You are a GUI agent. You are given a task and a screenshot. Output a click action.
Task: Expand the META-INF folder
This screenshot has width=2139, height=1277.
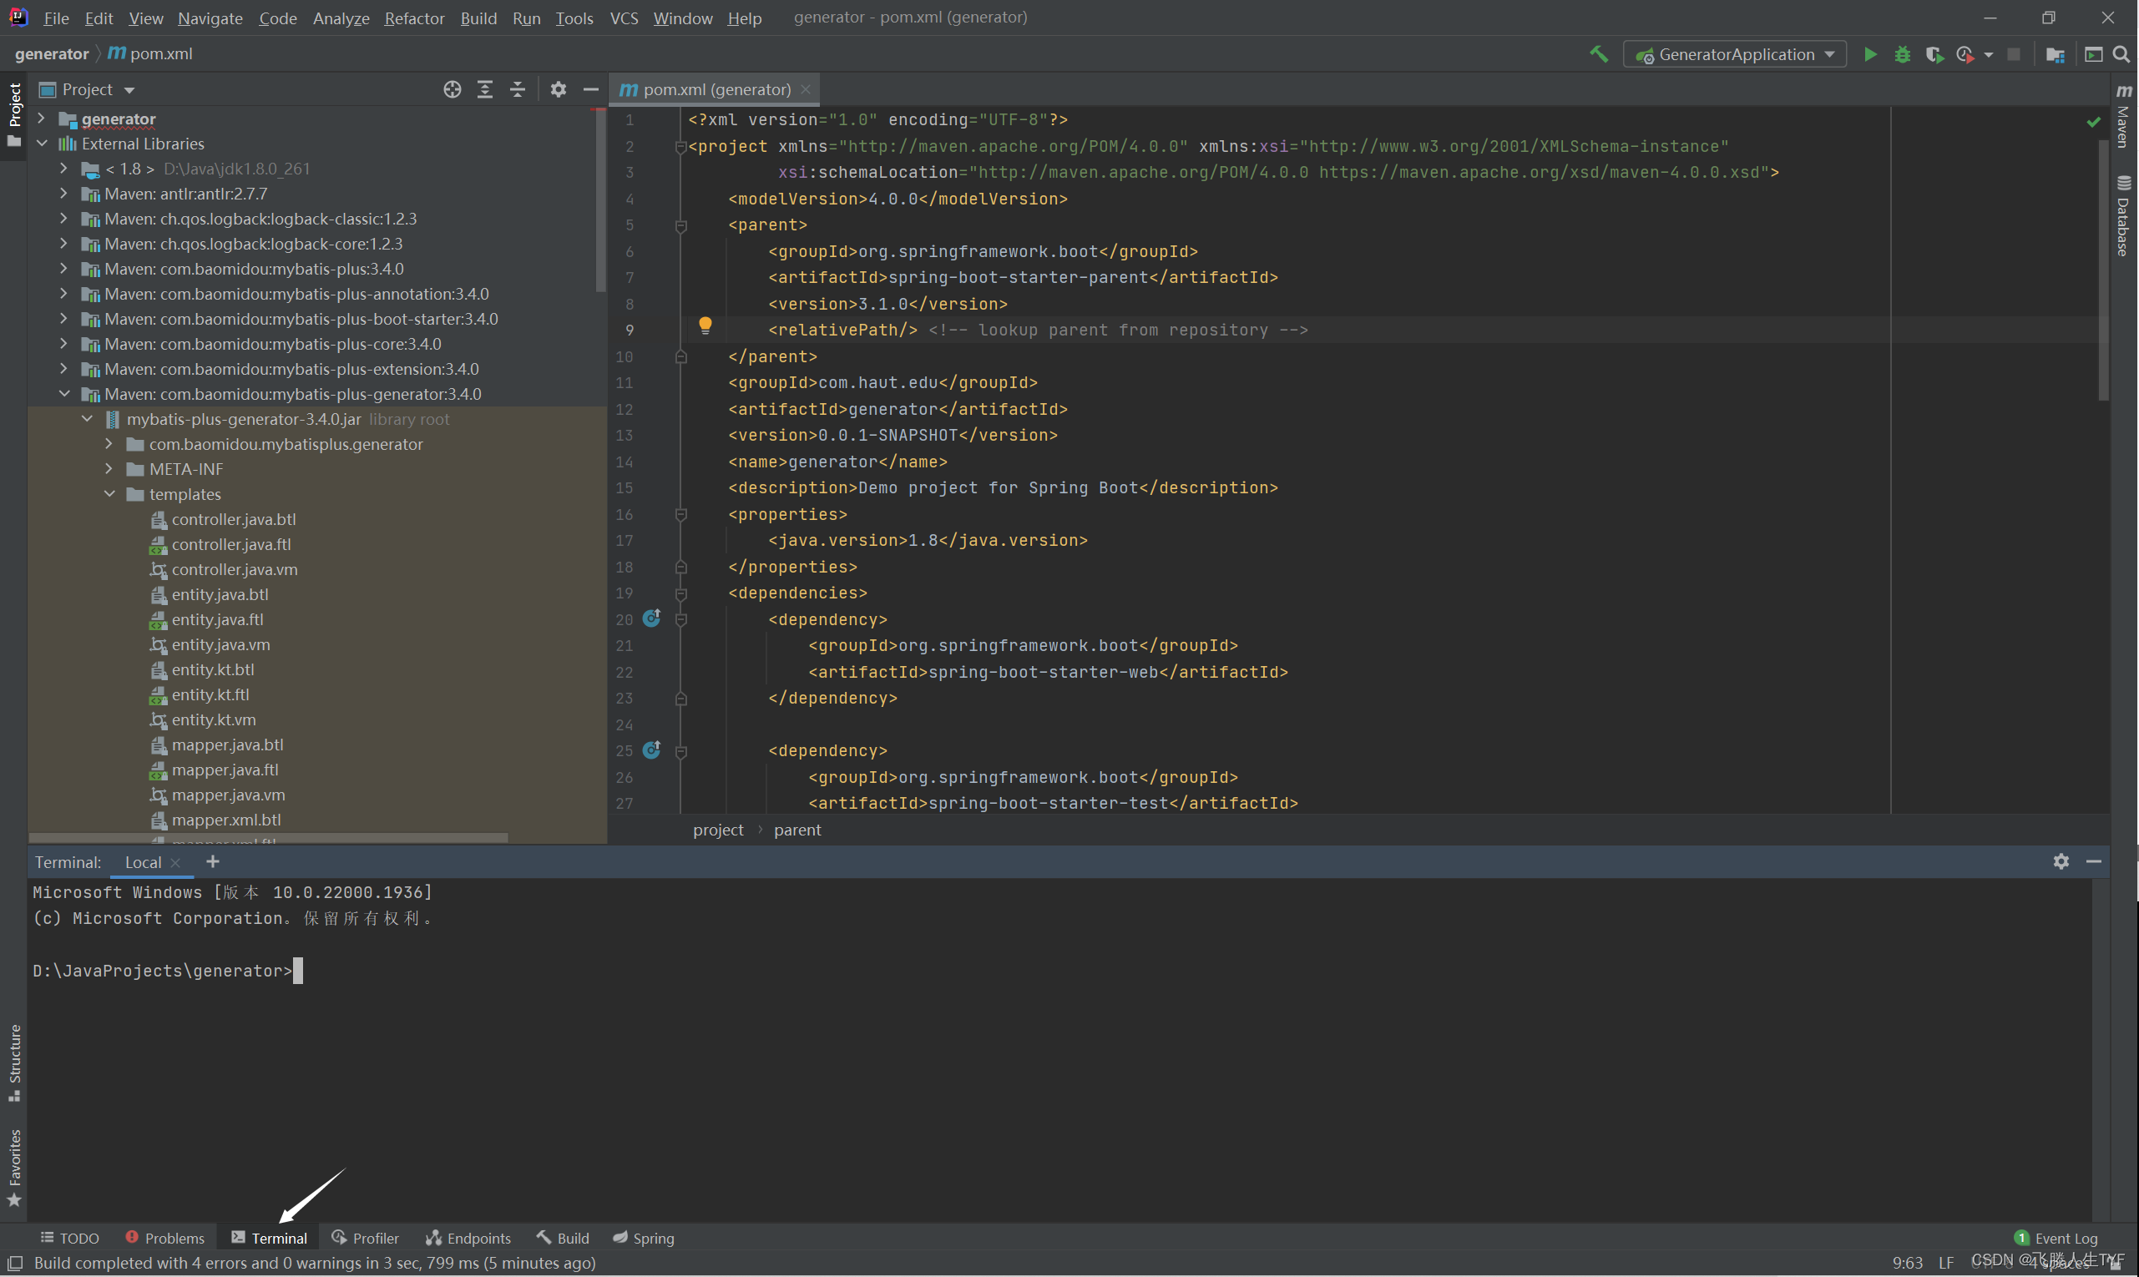(109, 469)
